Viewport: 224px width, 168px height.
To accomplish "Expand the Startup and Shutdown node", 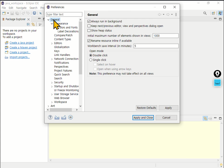I will click(52, 87).
